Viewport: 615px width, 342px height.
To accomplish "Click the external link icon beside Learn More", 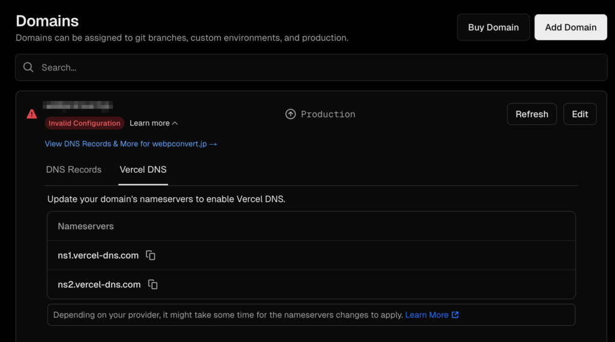I will pyautogui.click(x=455, y=315).
